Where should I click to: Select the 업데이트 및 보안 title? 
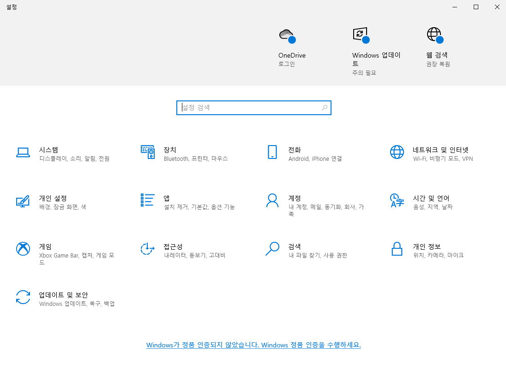[x=64, y=295]
